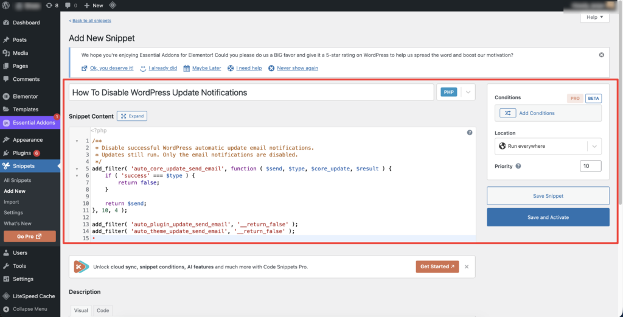The width and height of the screenshot is (623, 317).
Task: Open the Elementor menu
Action: pos(26,96)
